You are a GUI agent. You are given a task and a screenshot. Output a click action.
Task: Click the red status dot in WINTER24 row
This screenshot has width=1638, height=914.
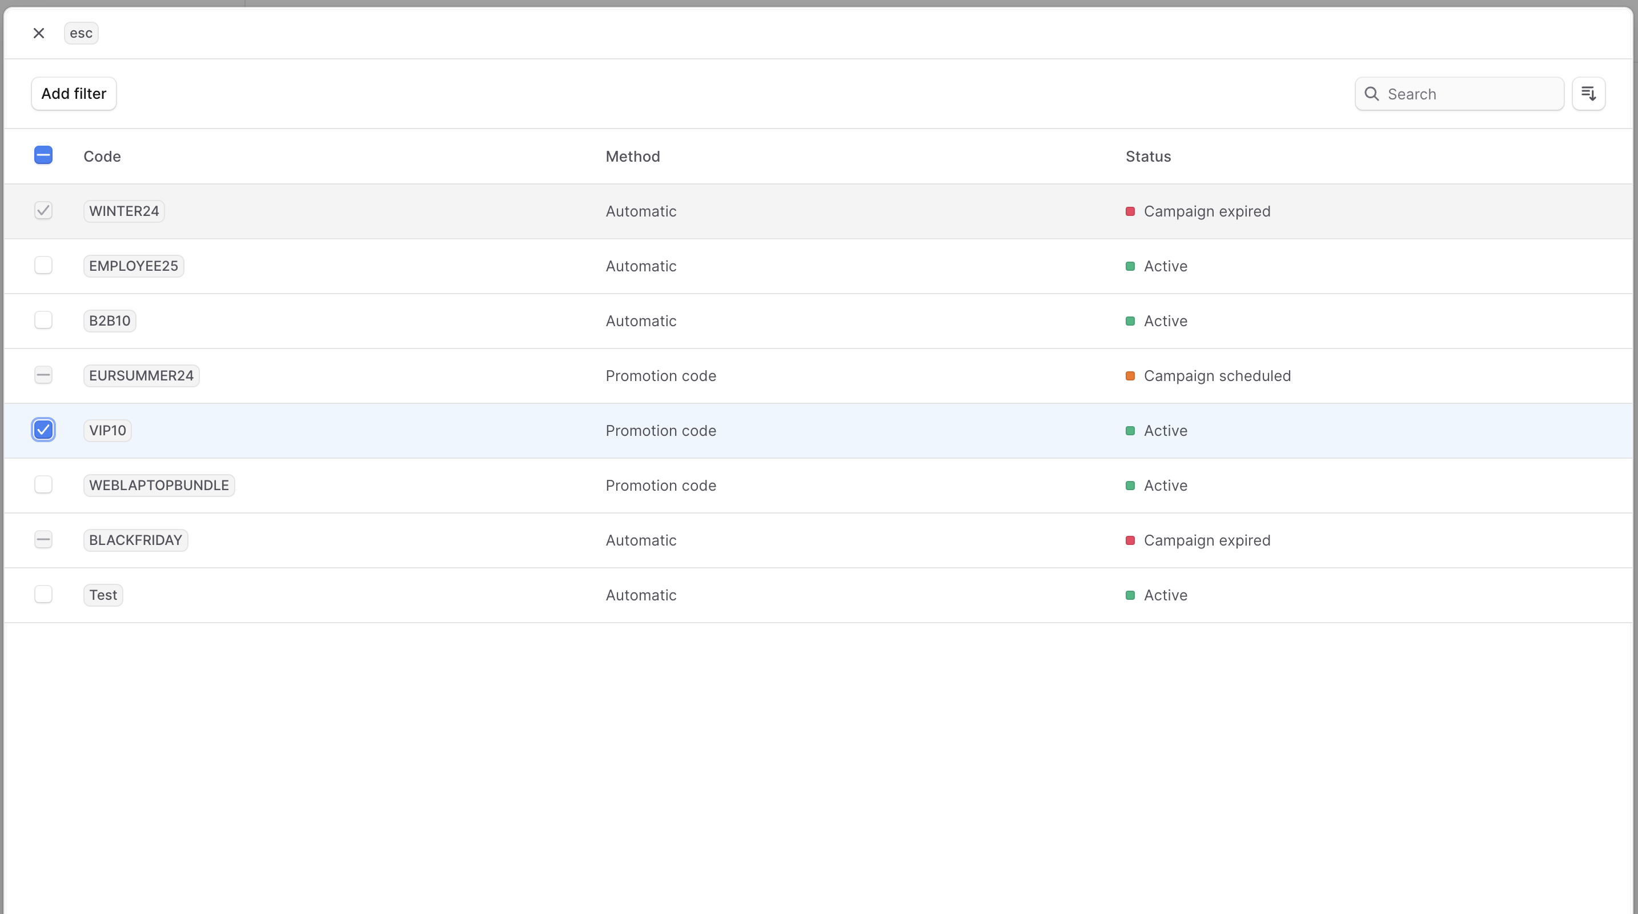pyautogui.click(x=1130, y=211)
